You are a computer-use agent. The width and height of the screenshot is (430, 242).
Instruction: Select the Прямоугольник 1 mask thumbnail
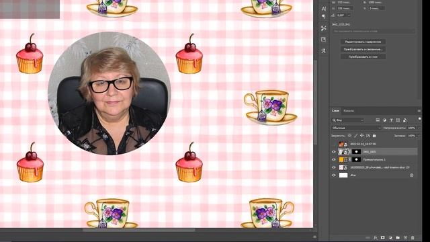[x=356, y=159]
